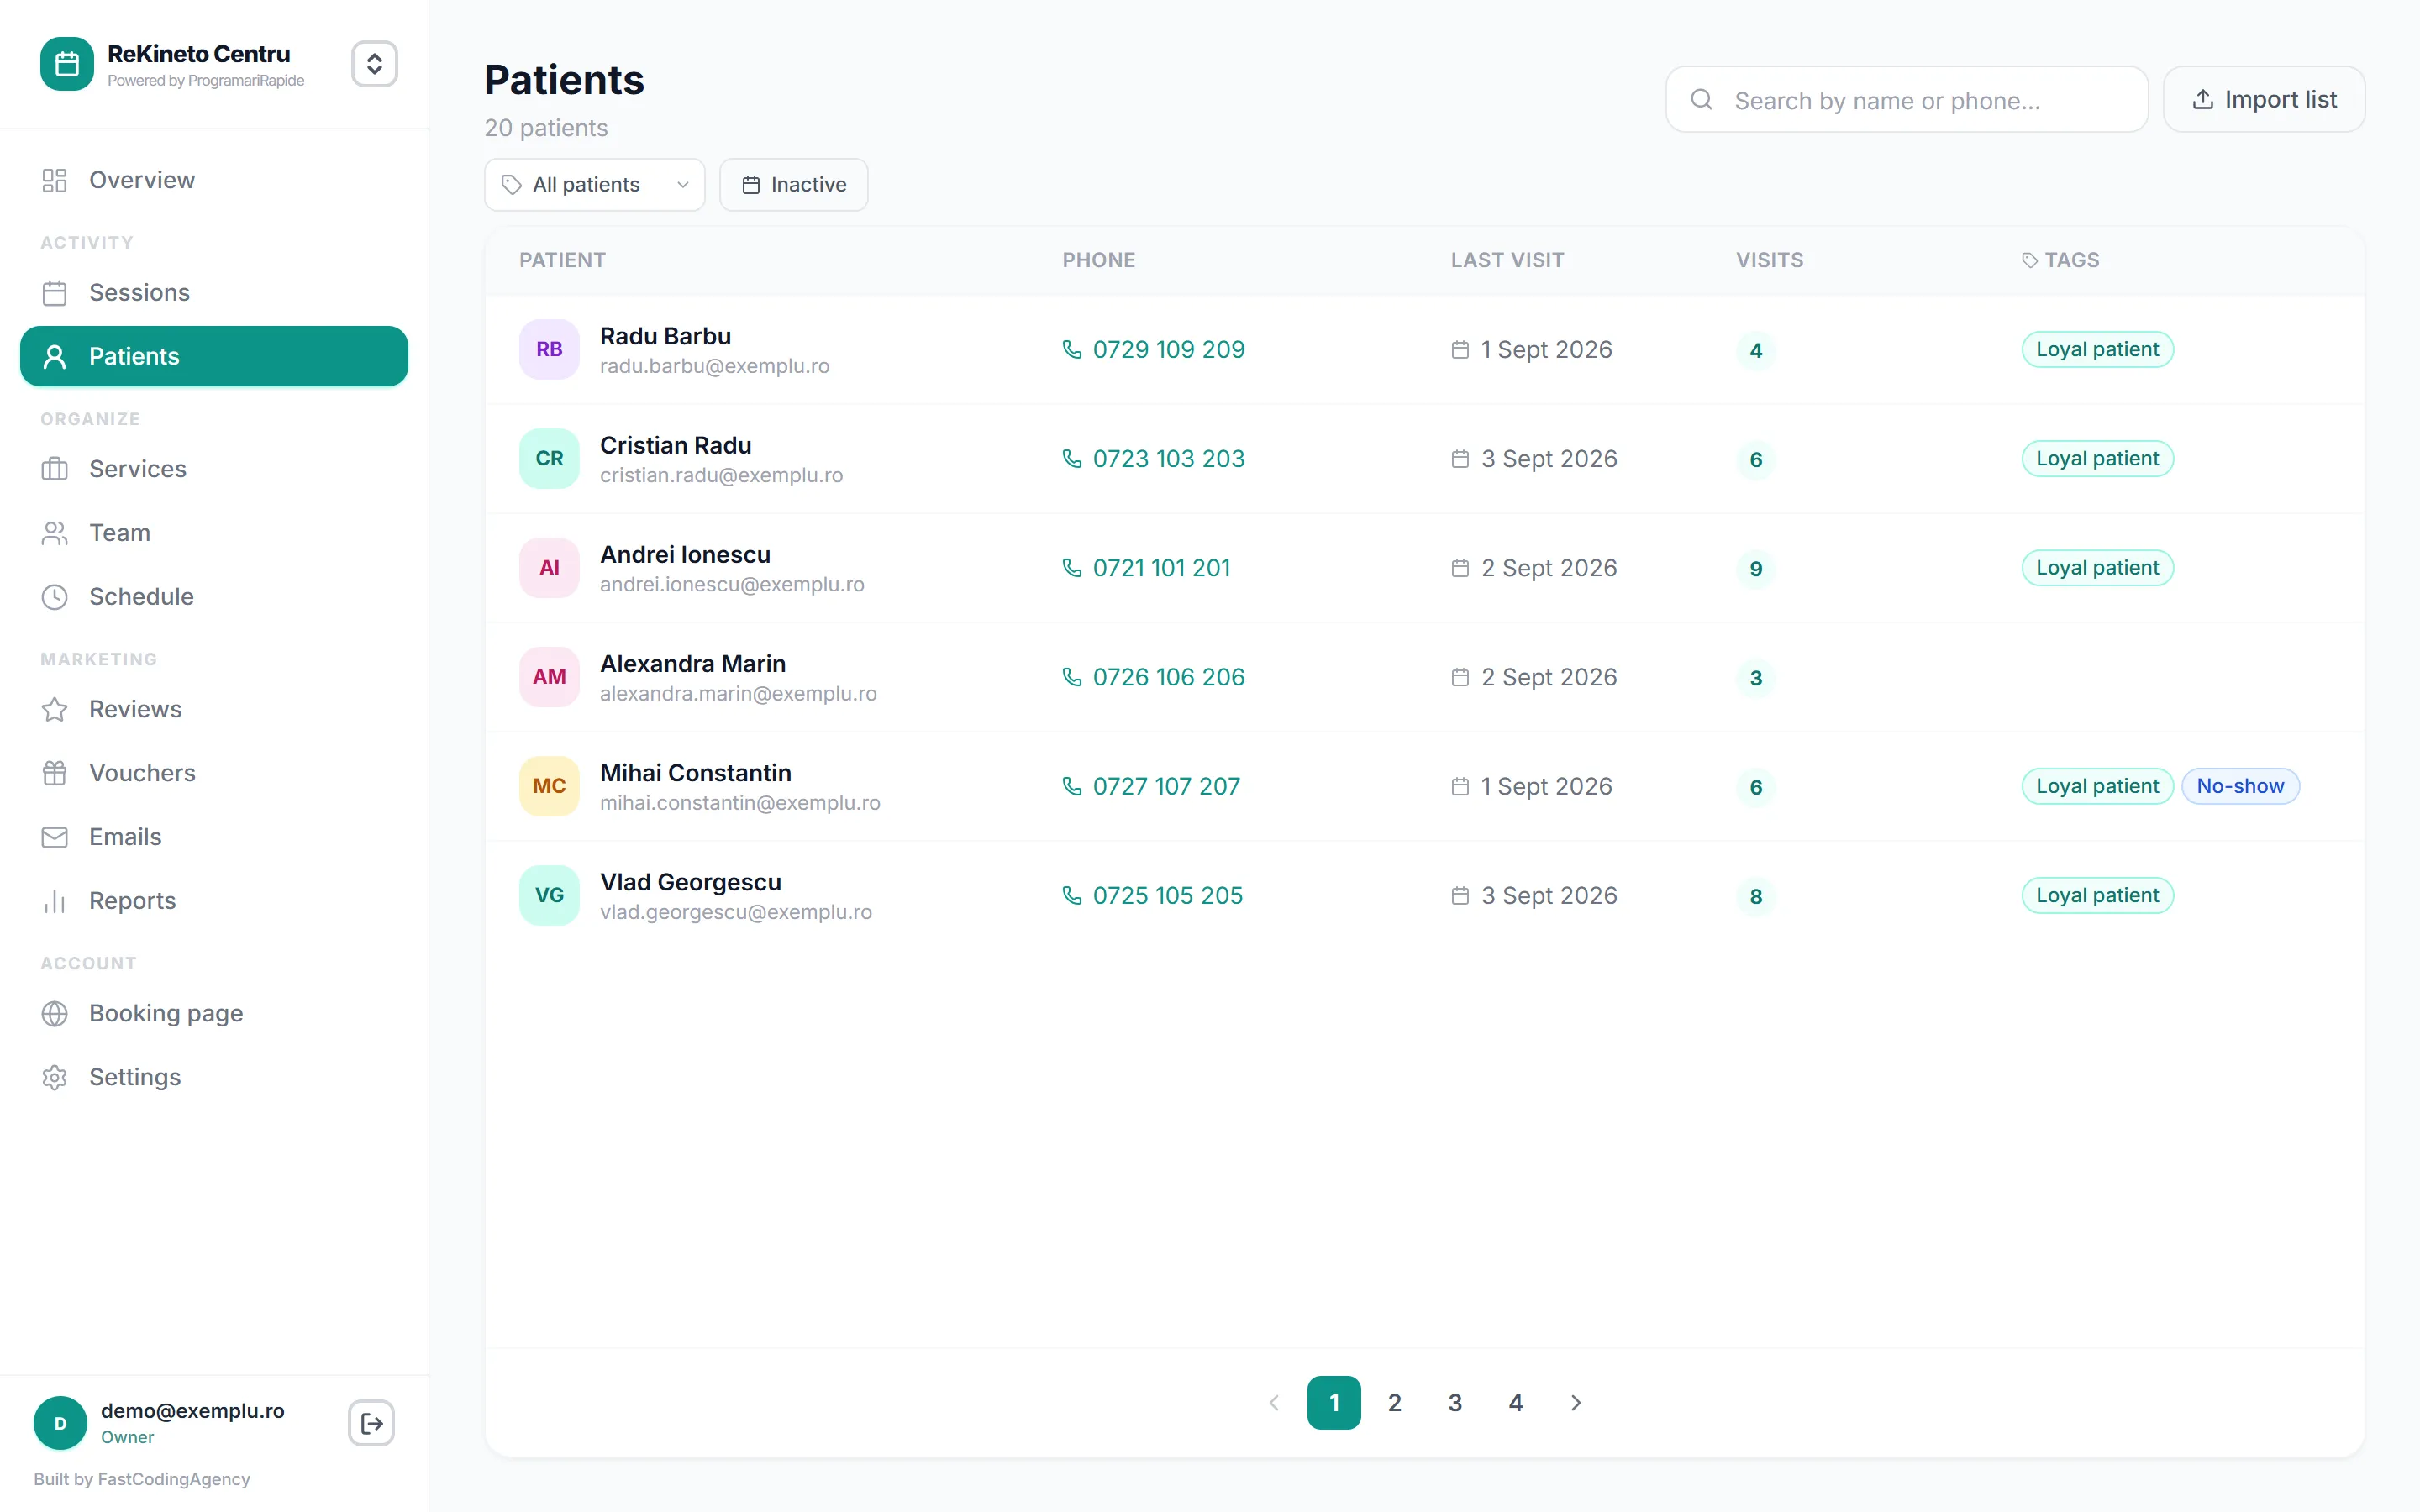Call Radu Barbu at 0729 109 209

point(1154,350)
